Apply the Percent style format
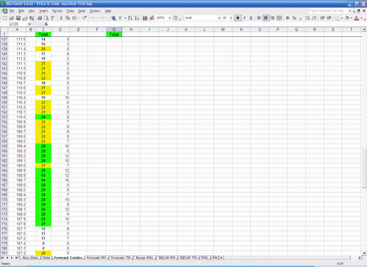Viewport: 367px width, 267px height. [x=294, y=18]
